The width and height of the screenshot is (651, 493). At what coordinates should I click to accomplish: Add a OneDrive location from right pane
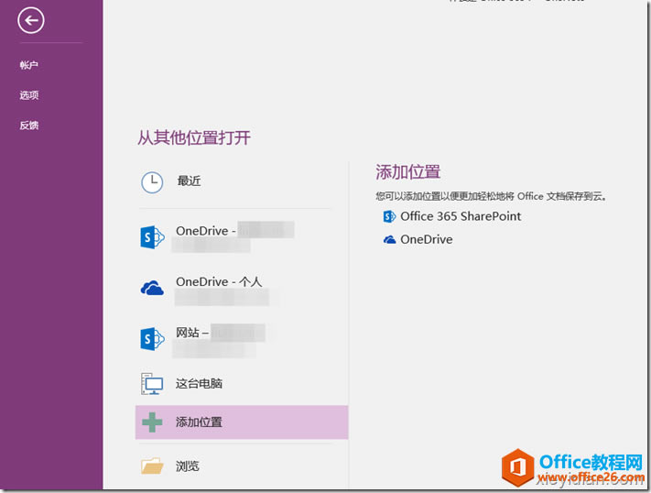point(427,239)
